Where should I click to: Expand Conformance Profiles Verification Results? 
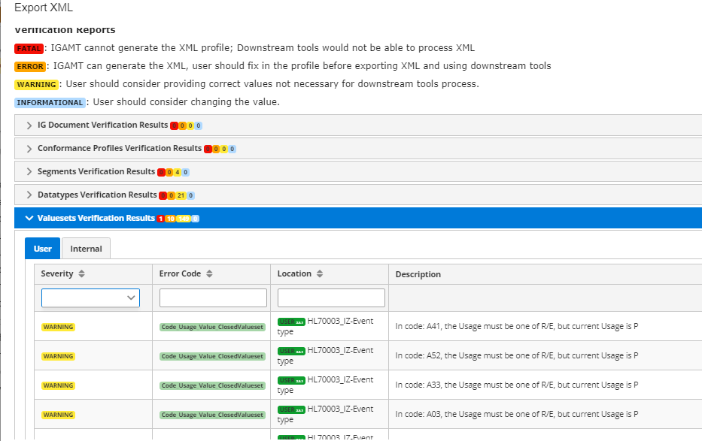click(29, 148)
